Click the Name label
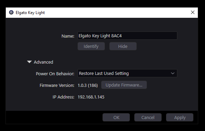Image resolution: width=205 pixels, height=131 pixels. 68,36
